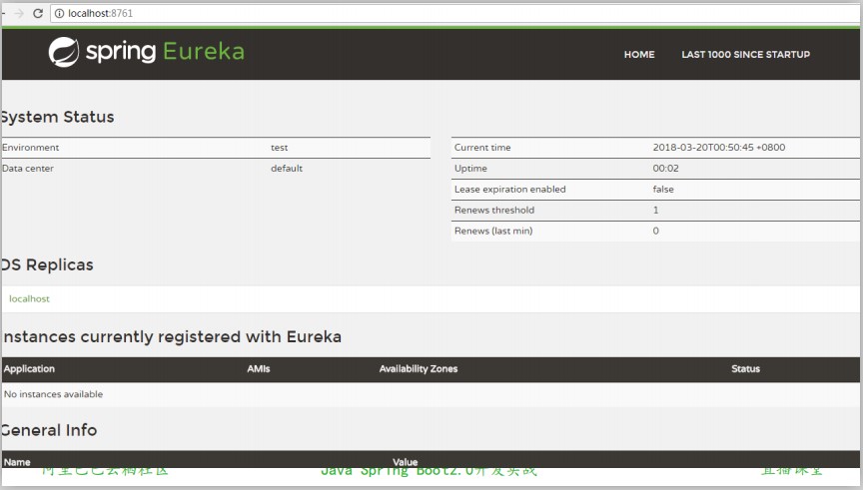Click the Value column header

coord(406,462)
